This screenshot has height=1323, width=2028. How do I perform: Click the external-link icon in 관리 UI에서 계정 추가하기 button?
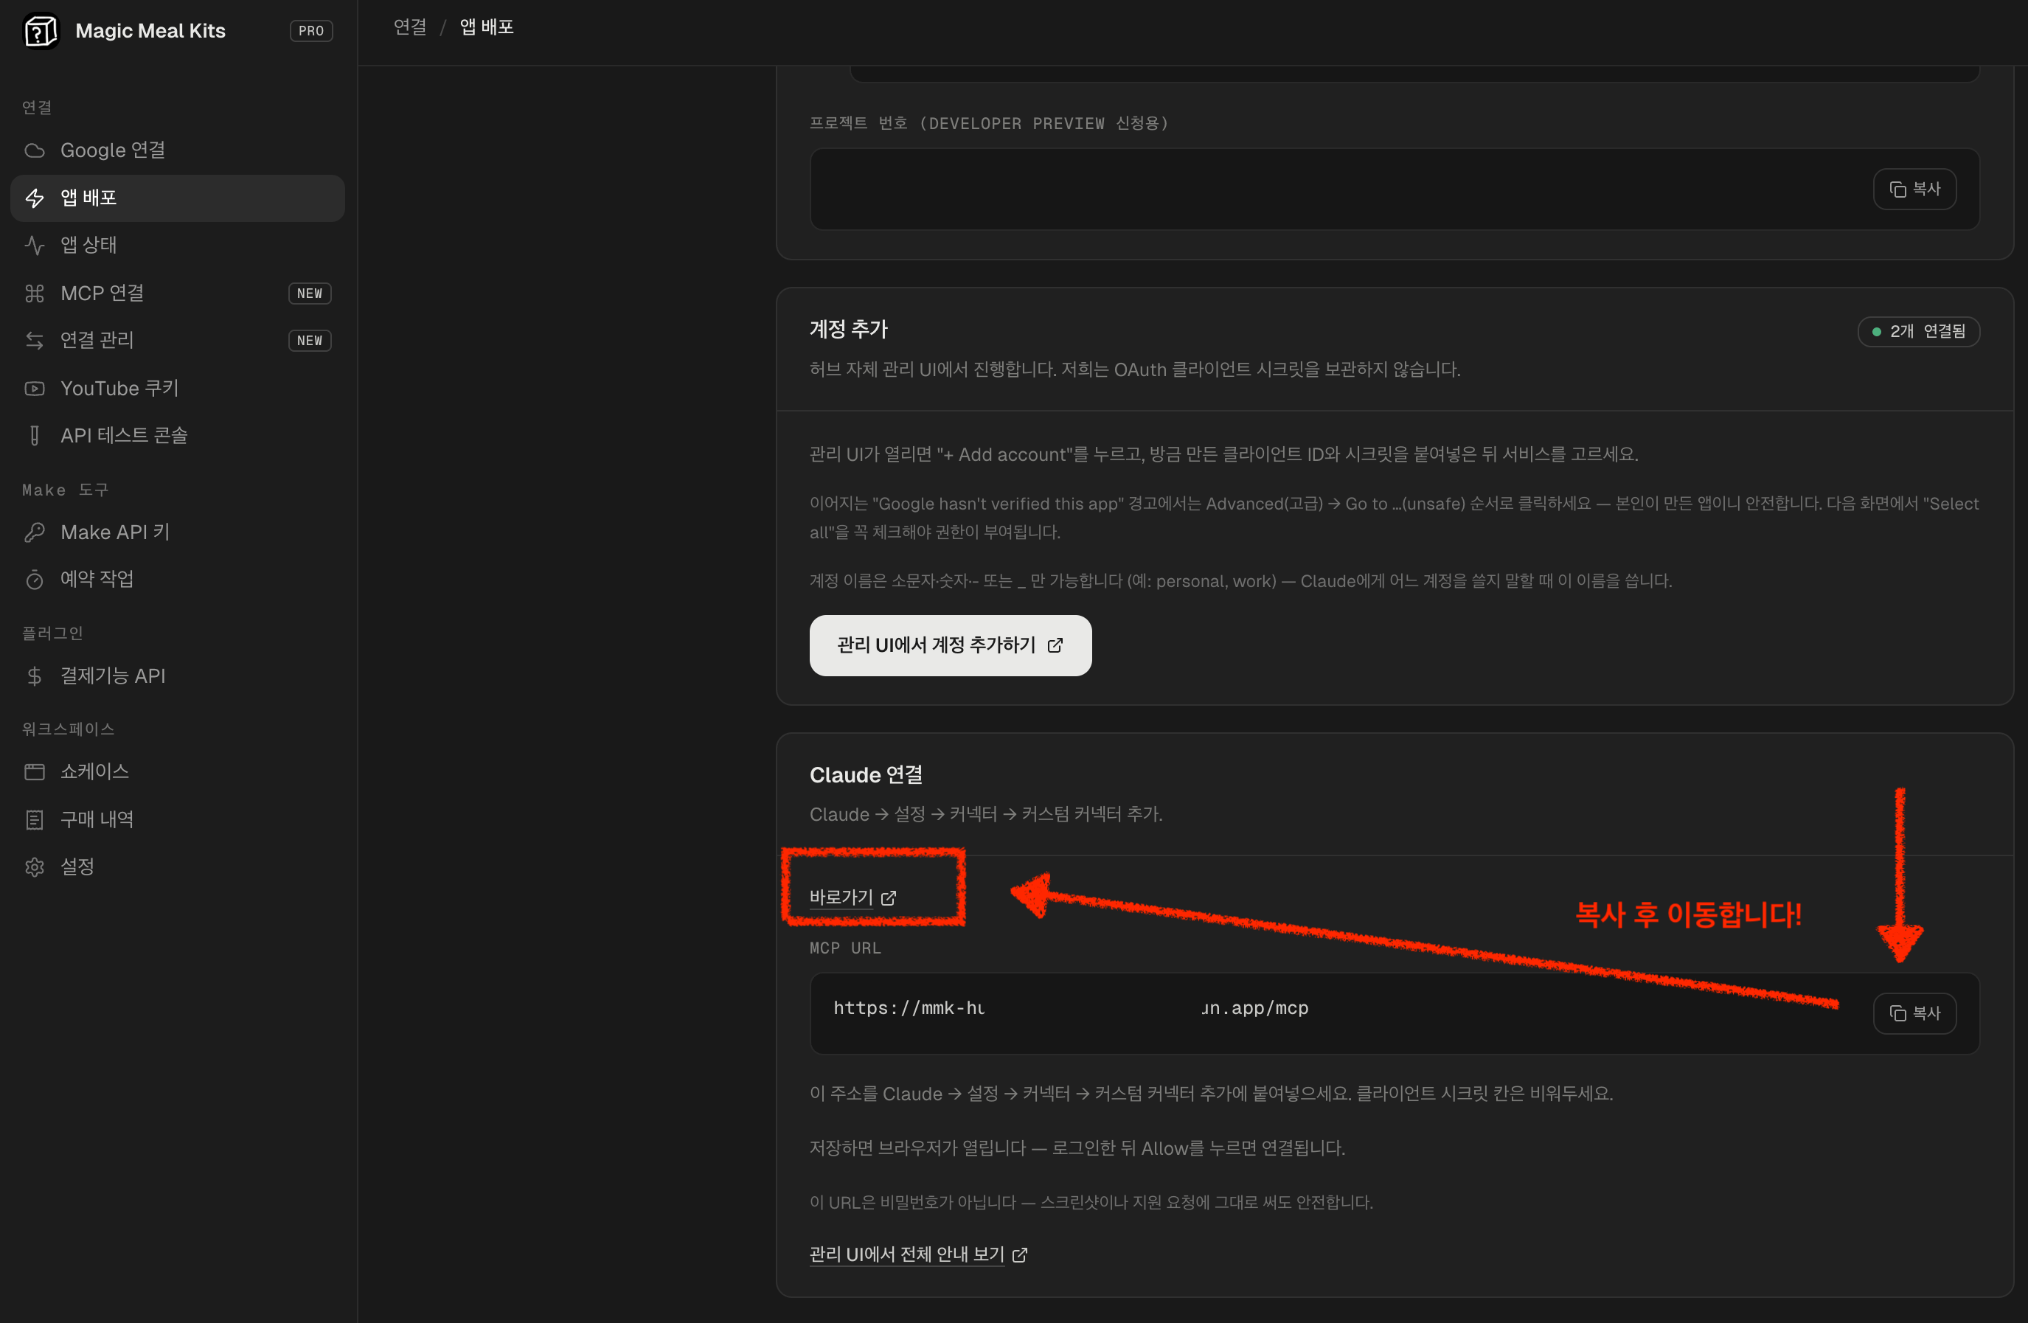1055,646
